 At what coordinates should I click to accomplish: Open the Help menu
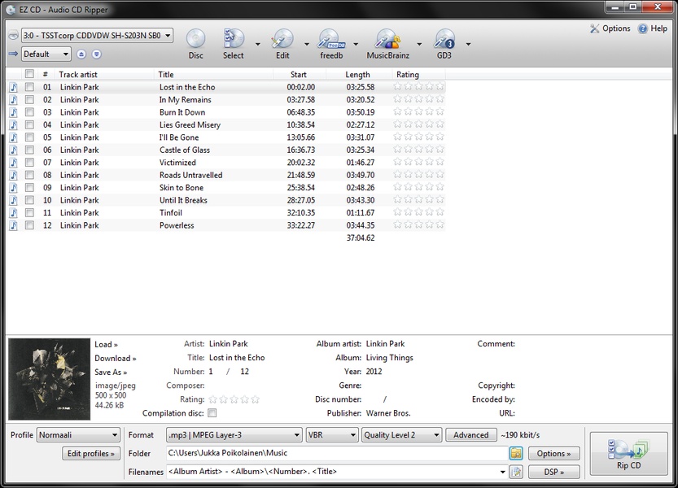coord(653,28)
